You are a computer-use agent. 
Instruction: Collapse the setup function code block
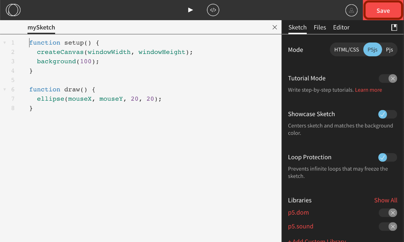point(5,42)
